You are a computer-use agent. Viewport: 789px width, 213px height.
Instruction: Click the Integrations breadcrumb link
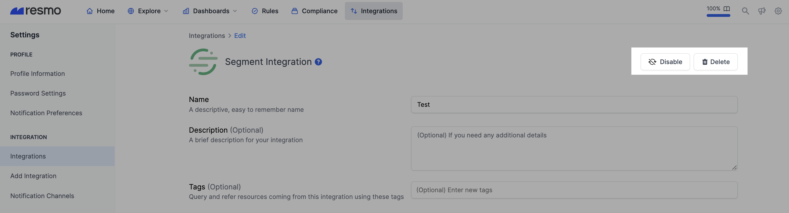click(x=207, y=36)
